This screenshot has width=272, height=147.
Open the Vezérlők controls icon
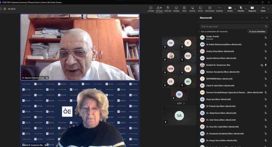click(x=192, y=8)
